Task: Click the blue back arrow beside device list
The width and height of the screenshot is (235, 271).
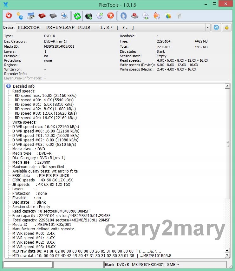Action: tap(216, 27)
